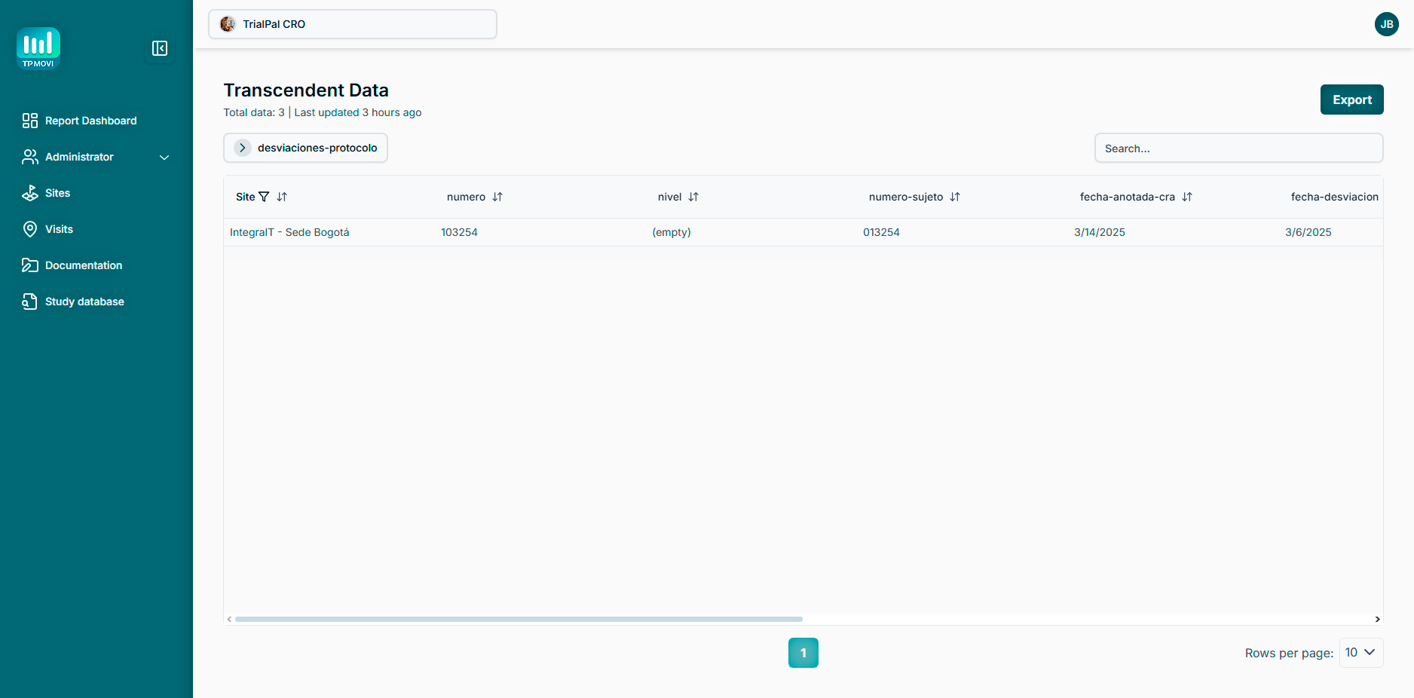Select page 1 in pagination
Image resolution: width=1414 pixels, height=698 pixels.
point(803,653)
